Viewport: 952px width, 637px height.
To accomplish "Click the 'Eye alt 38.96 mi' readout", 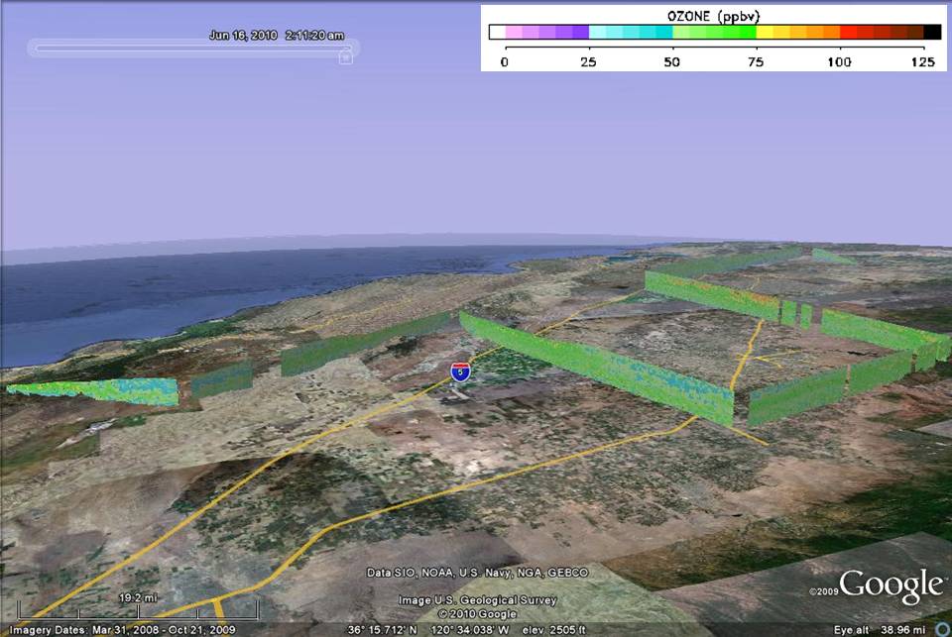I will tap(880, 630).
